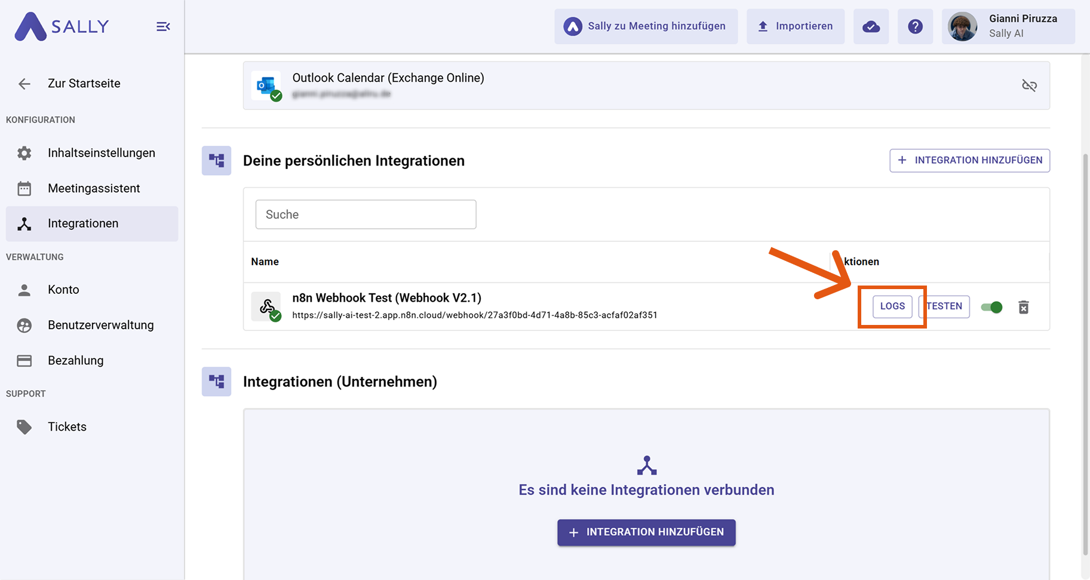Image resolution: width=1090 pixels, height=580 pixels.
Task: Open LOGS for the n8n webhook
Action: pyautogui.click(x=892, y=306)
